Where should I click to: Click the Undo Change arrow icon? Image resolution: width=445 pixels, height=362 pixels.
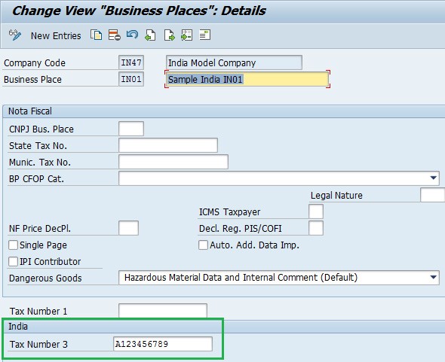click(132, 35)
